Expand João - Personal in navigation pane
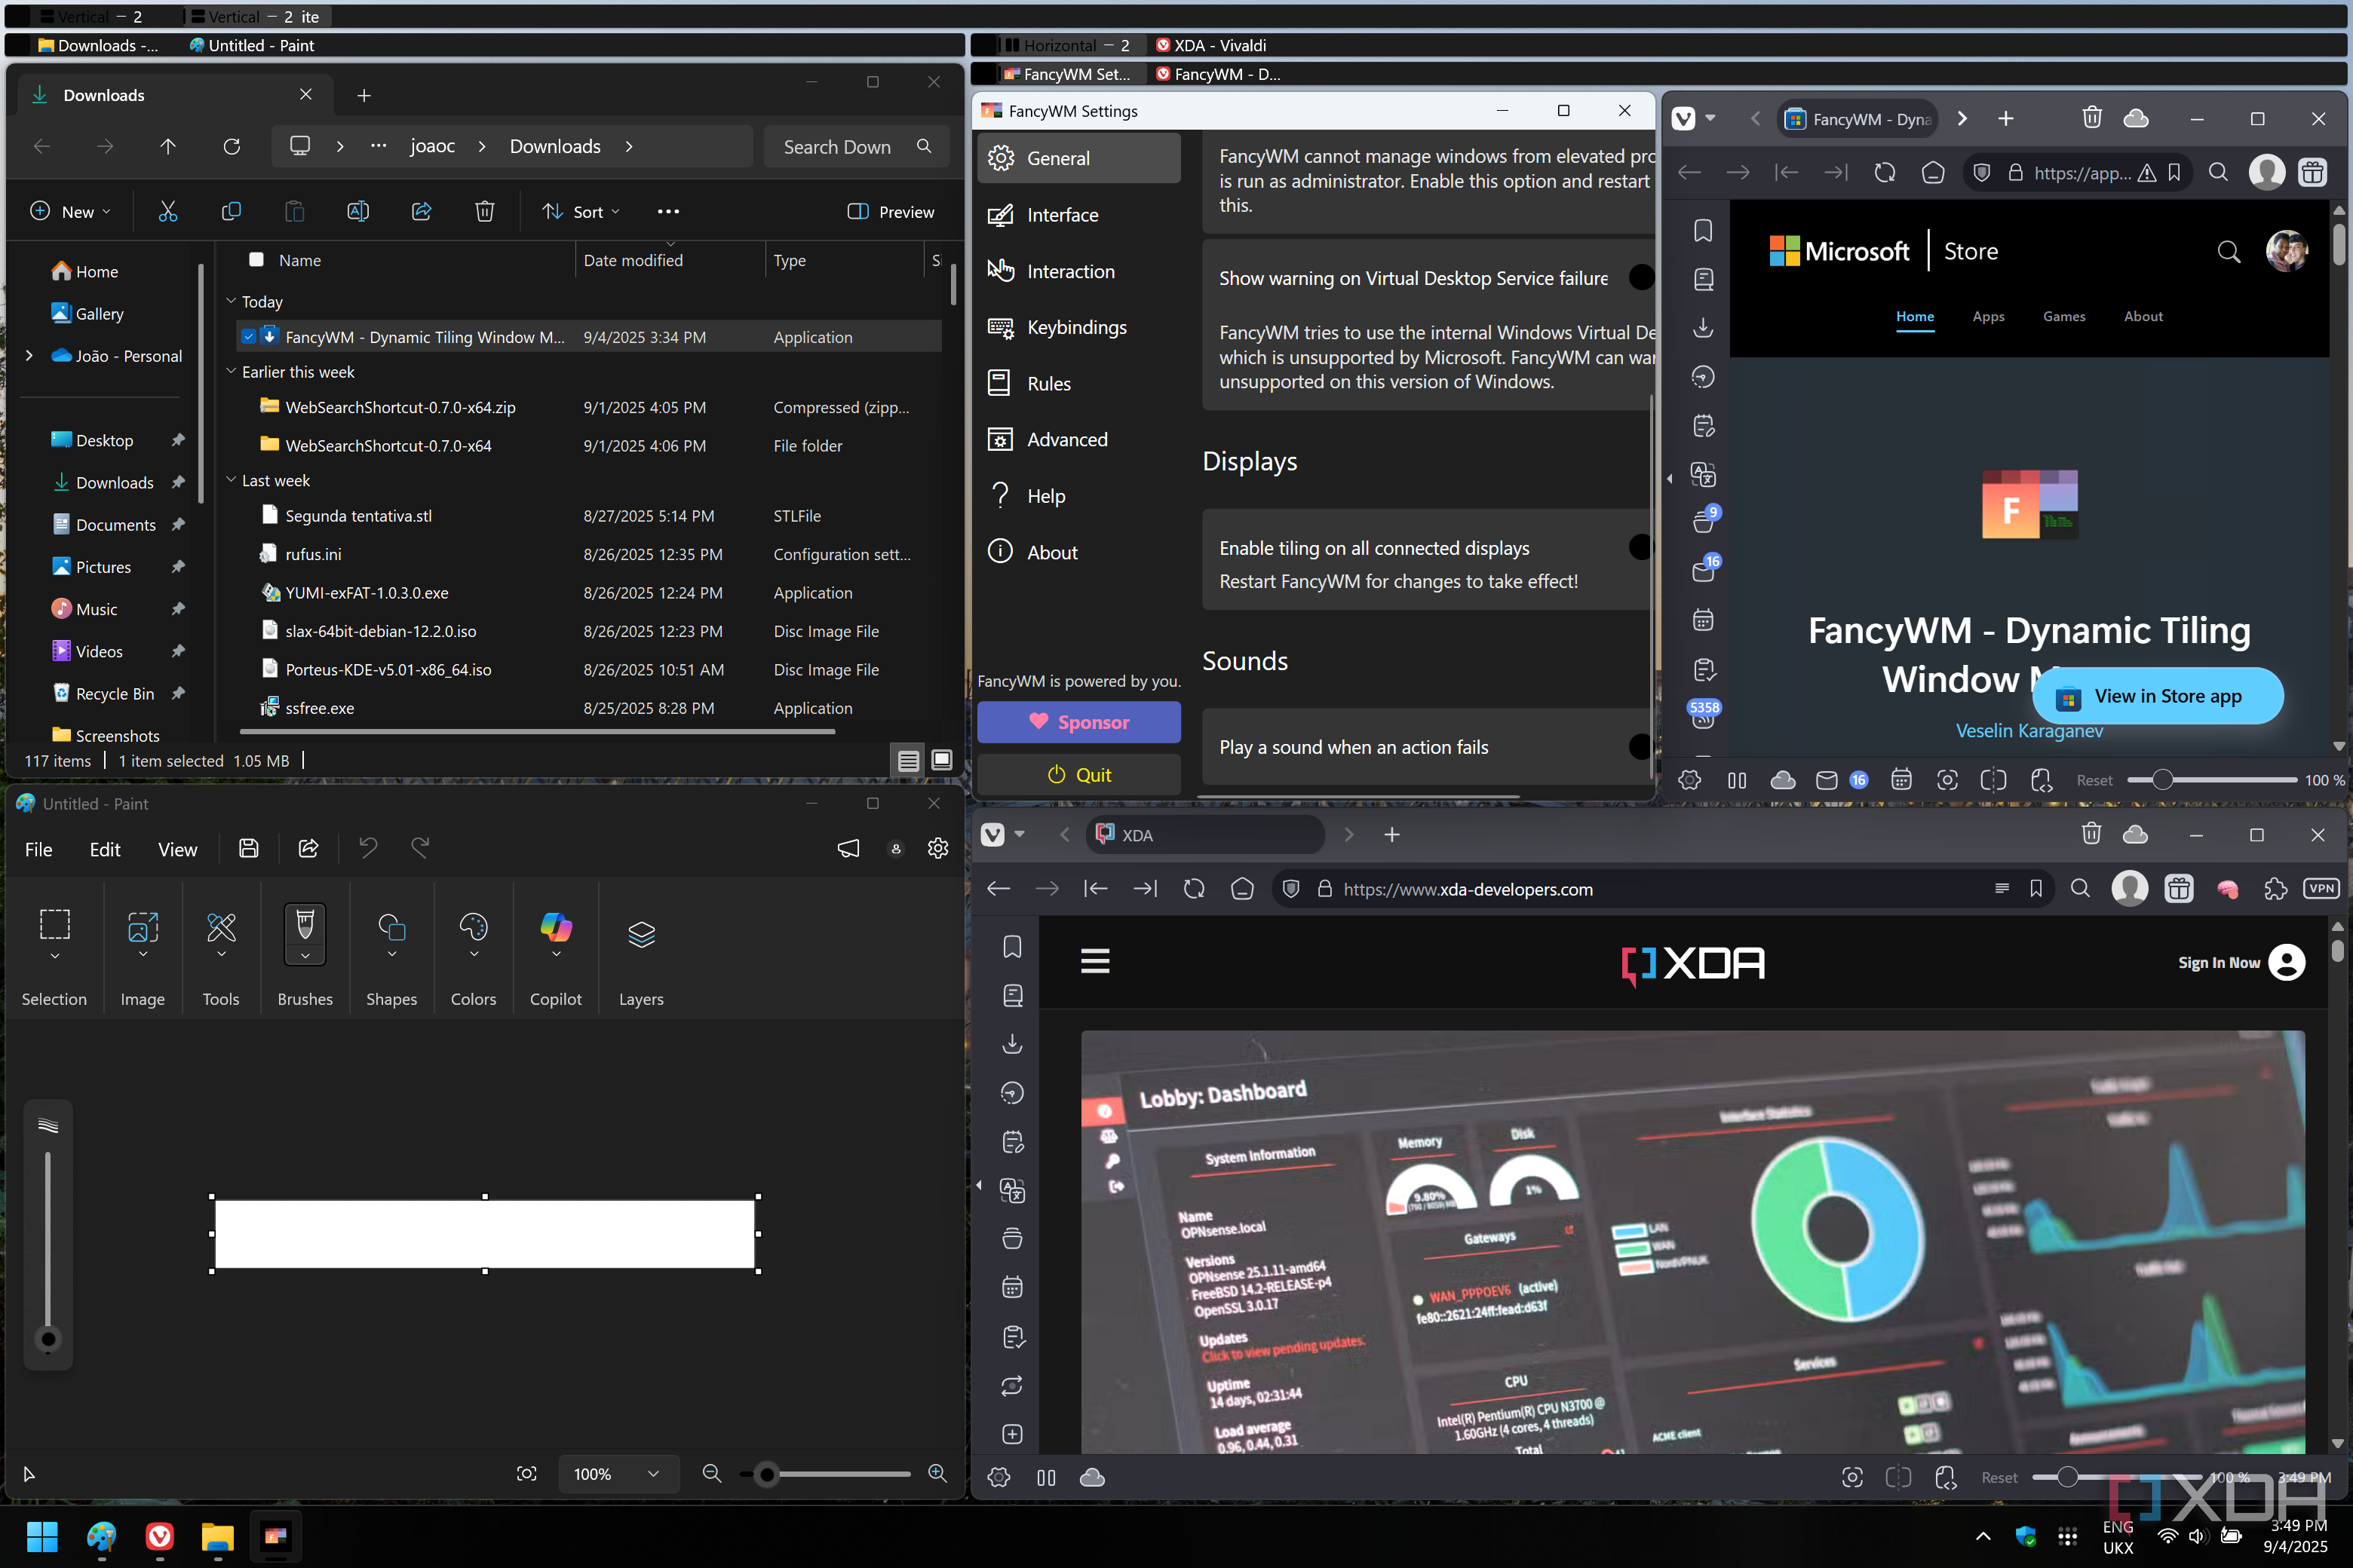The image size is (2353, 1568). (x=29, y=355)
